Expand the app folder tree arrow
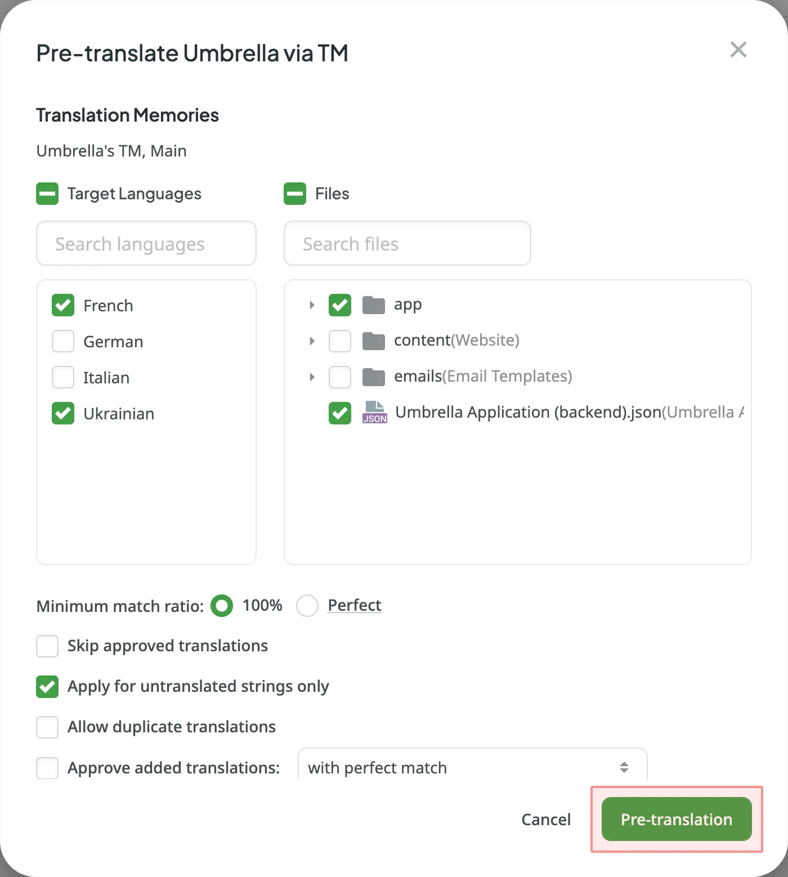Image resolution: width=788 pixels, height=877 pixels. [x=312, y=305]
